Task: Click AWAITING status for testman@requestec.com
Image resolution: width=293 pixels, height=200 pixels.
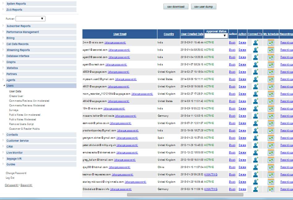Action: coord(210,175)
